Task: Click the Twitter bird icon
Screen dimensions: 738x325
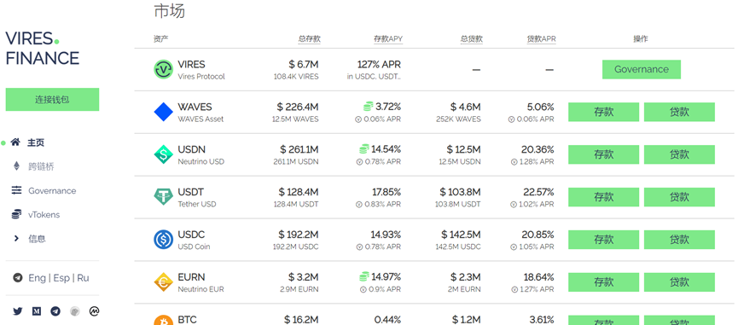Action: point(18,310)
